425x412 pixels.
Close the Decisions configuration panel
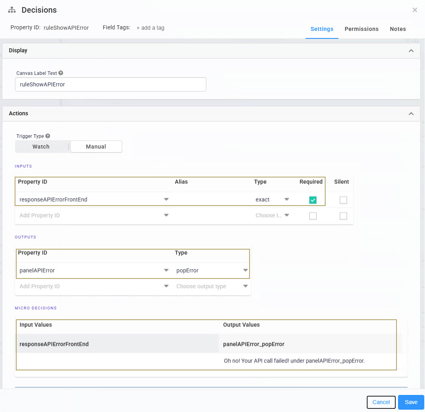pos(415,10)
